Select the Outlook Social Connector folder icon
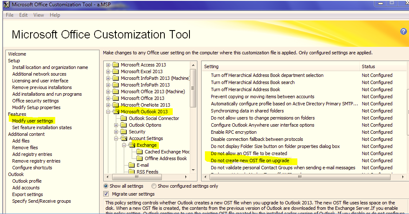The width and height of the screenshot is (409, 214). 124,118
